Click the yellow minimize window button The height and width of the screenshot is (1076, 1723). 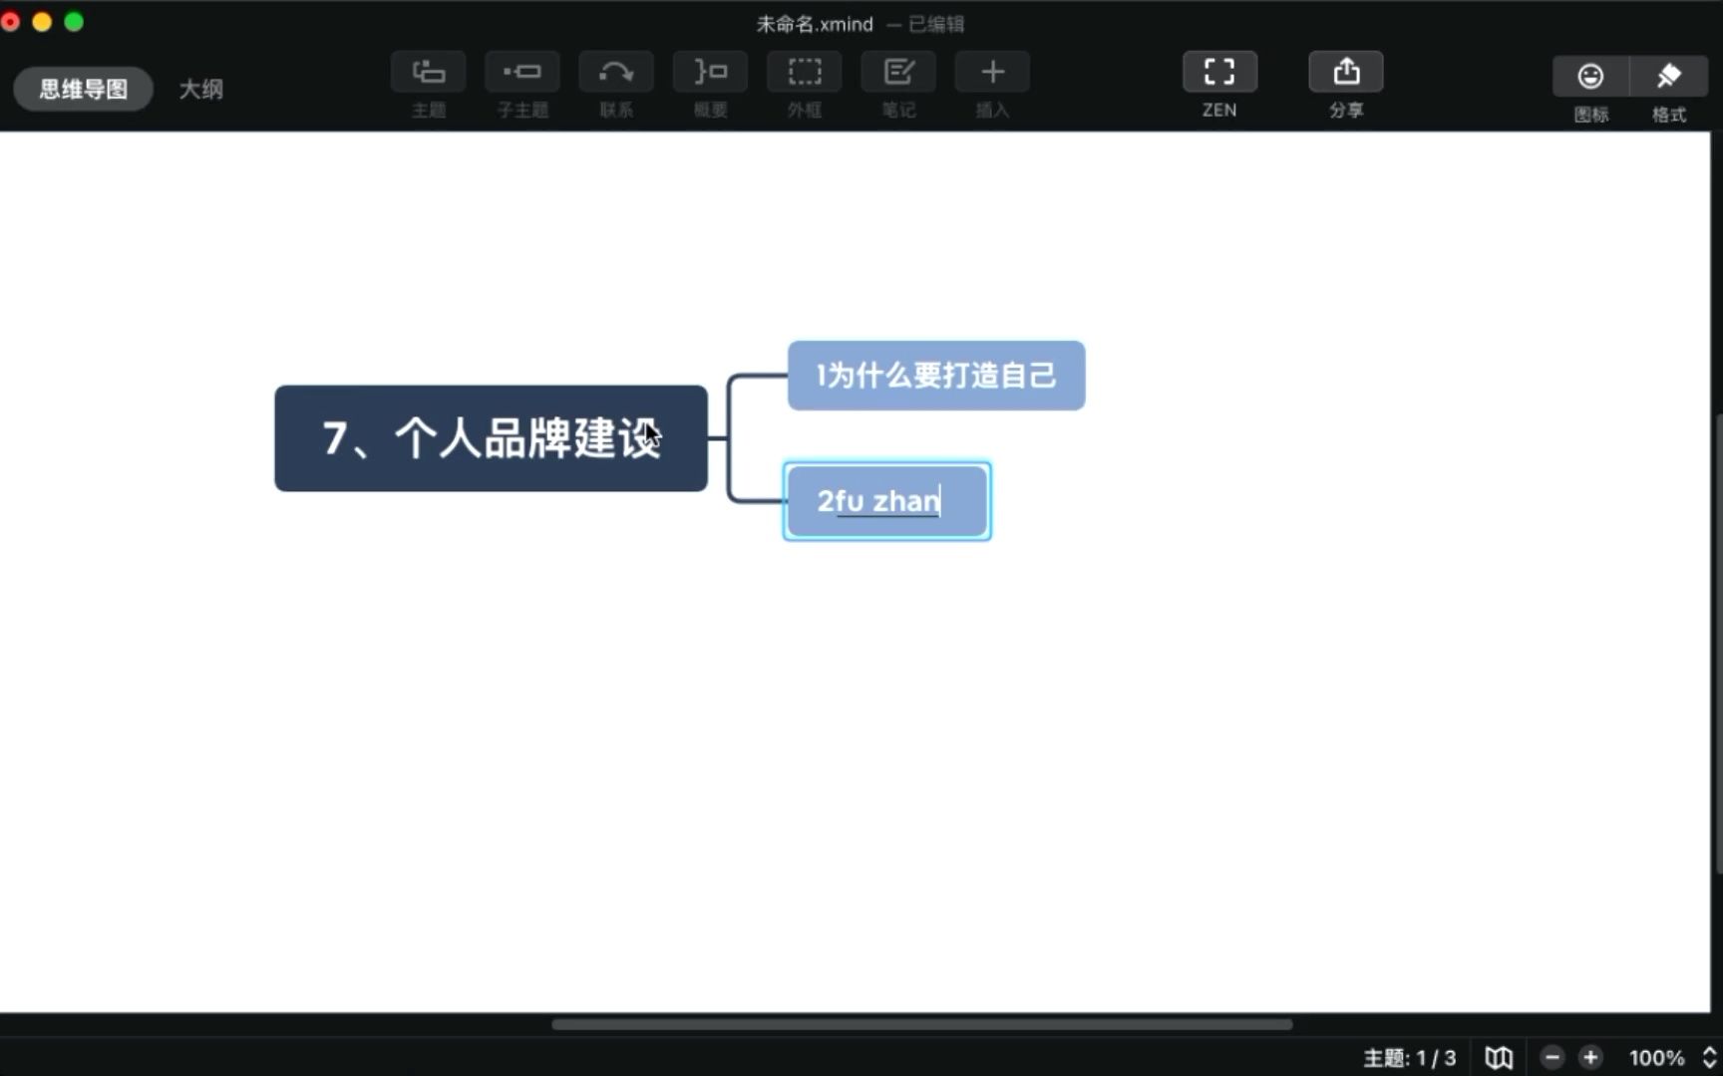coord(42,22)
